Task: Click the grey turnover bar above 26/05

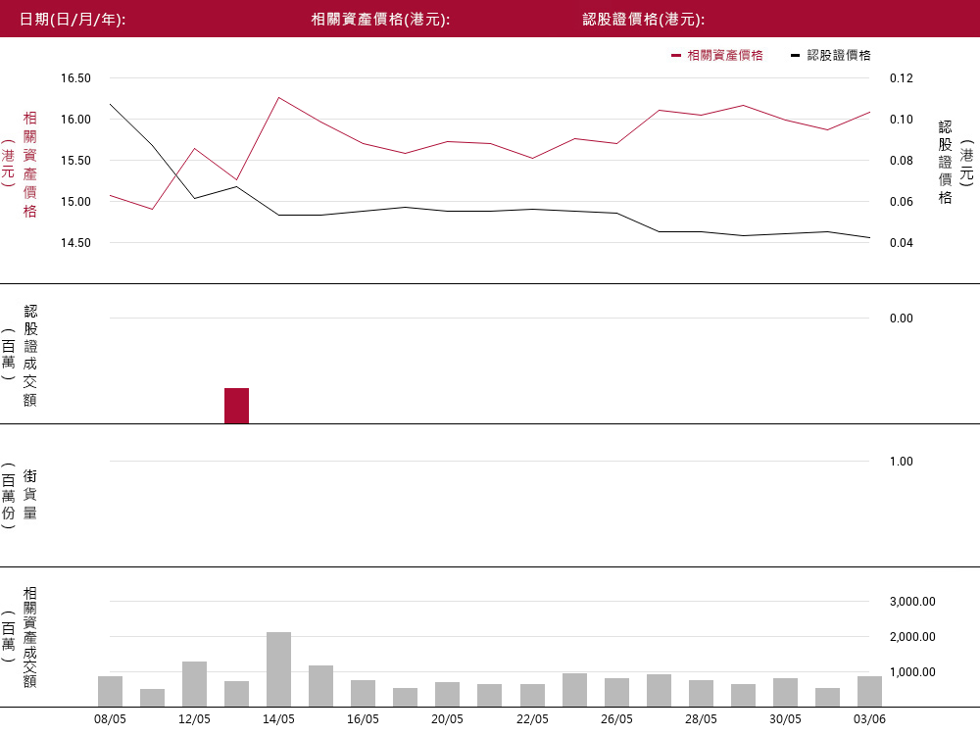Action: (616, 692)
